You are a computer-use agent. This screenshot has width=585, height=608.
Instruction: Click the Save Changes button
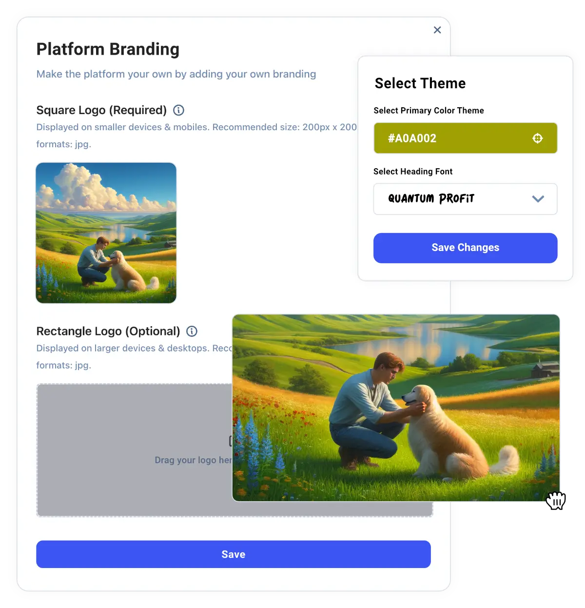point(465,248)
